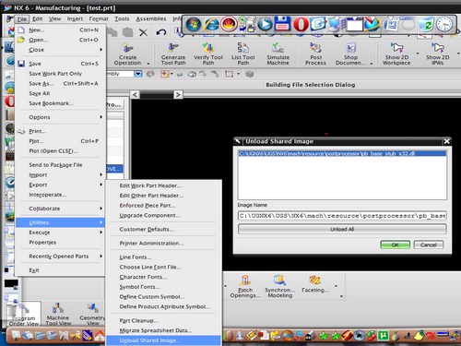The width and height of the screenshot is (461, 346).
Task: Choose Send to Package File
Action: pos(60,165)
